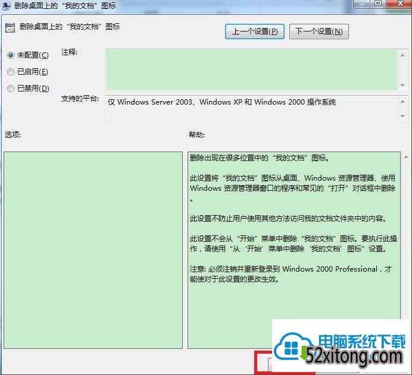Go to 上一个设置(P) previous setting
The height and width of the screenshot is (375, 412).
point(255,31)
